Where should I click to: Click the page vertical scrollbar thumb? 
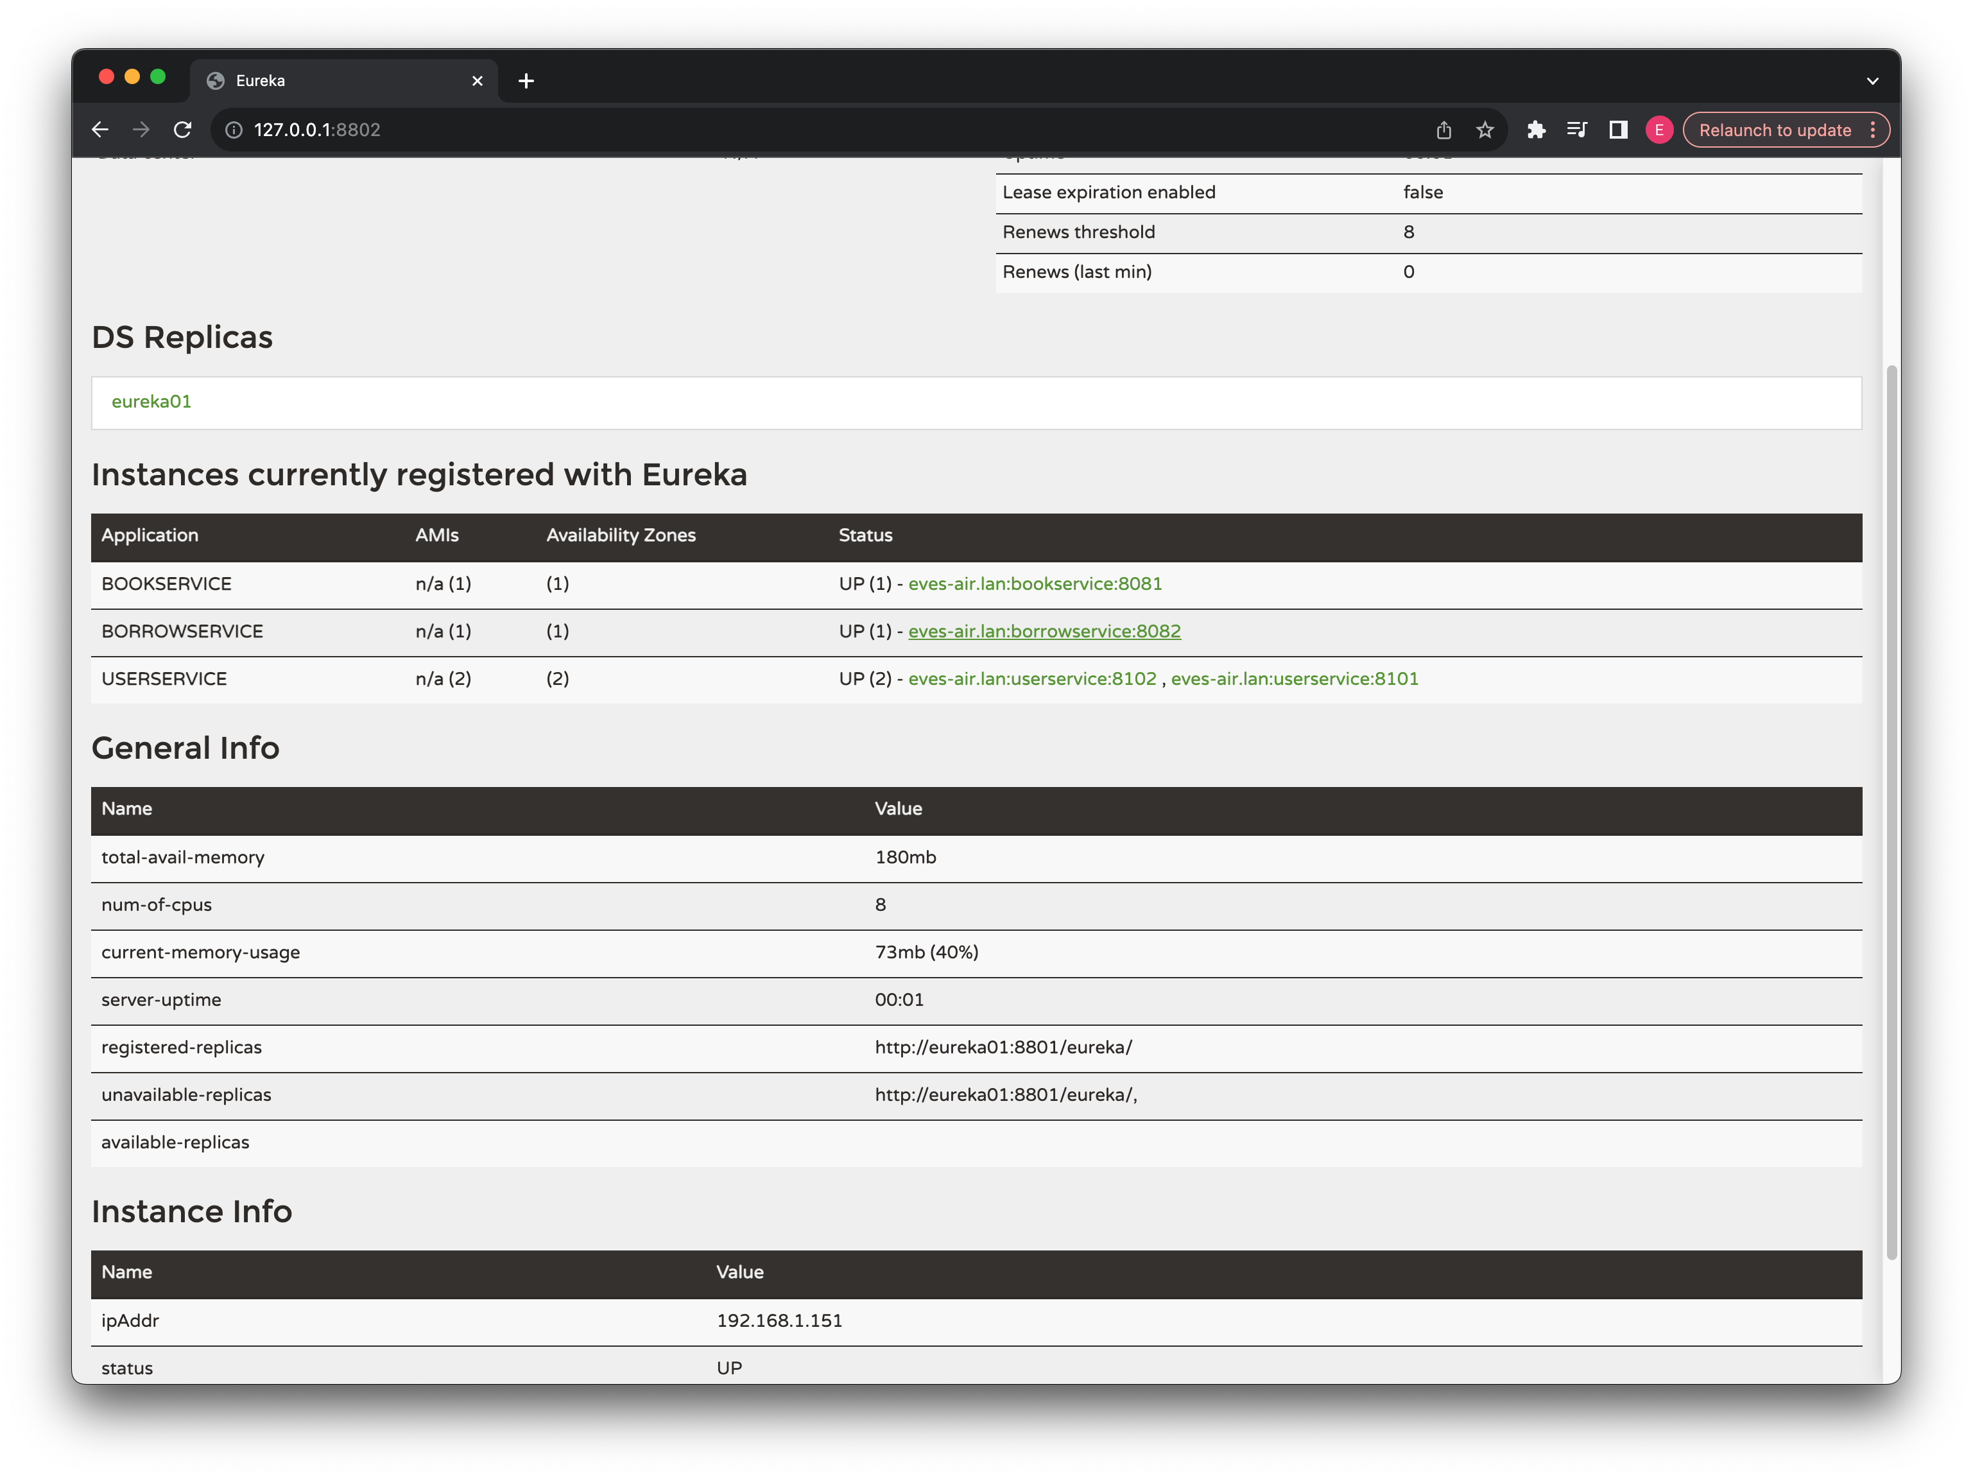pos(1892,812)
